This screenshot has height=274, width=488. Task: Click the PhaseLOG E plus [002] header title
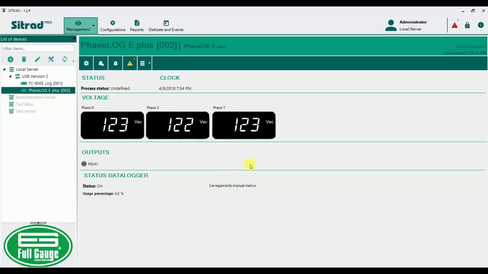coord(129,45)
